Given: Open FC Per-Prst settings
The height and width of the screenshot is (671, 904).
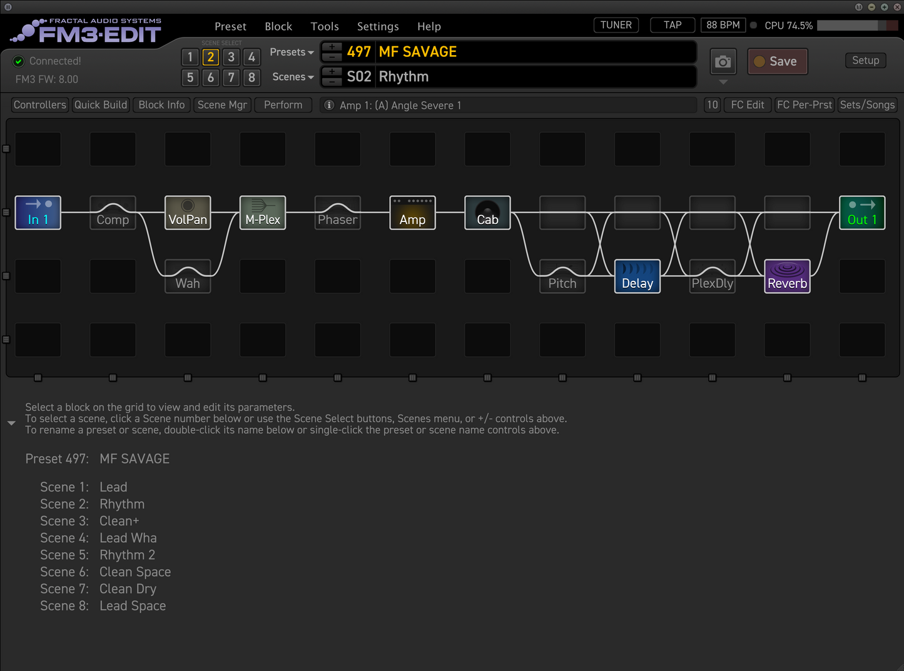Looking at the screenshot, I should click(x=805, y=105).
